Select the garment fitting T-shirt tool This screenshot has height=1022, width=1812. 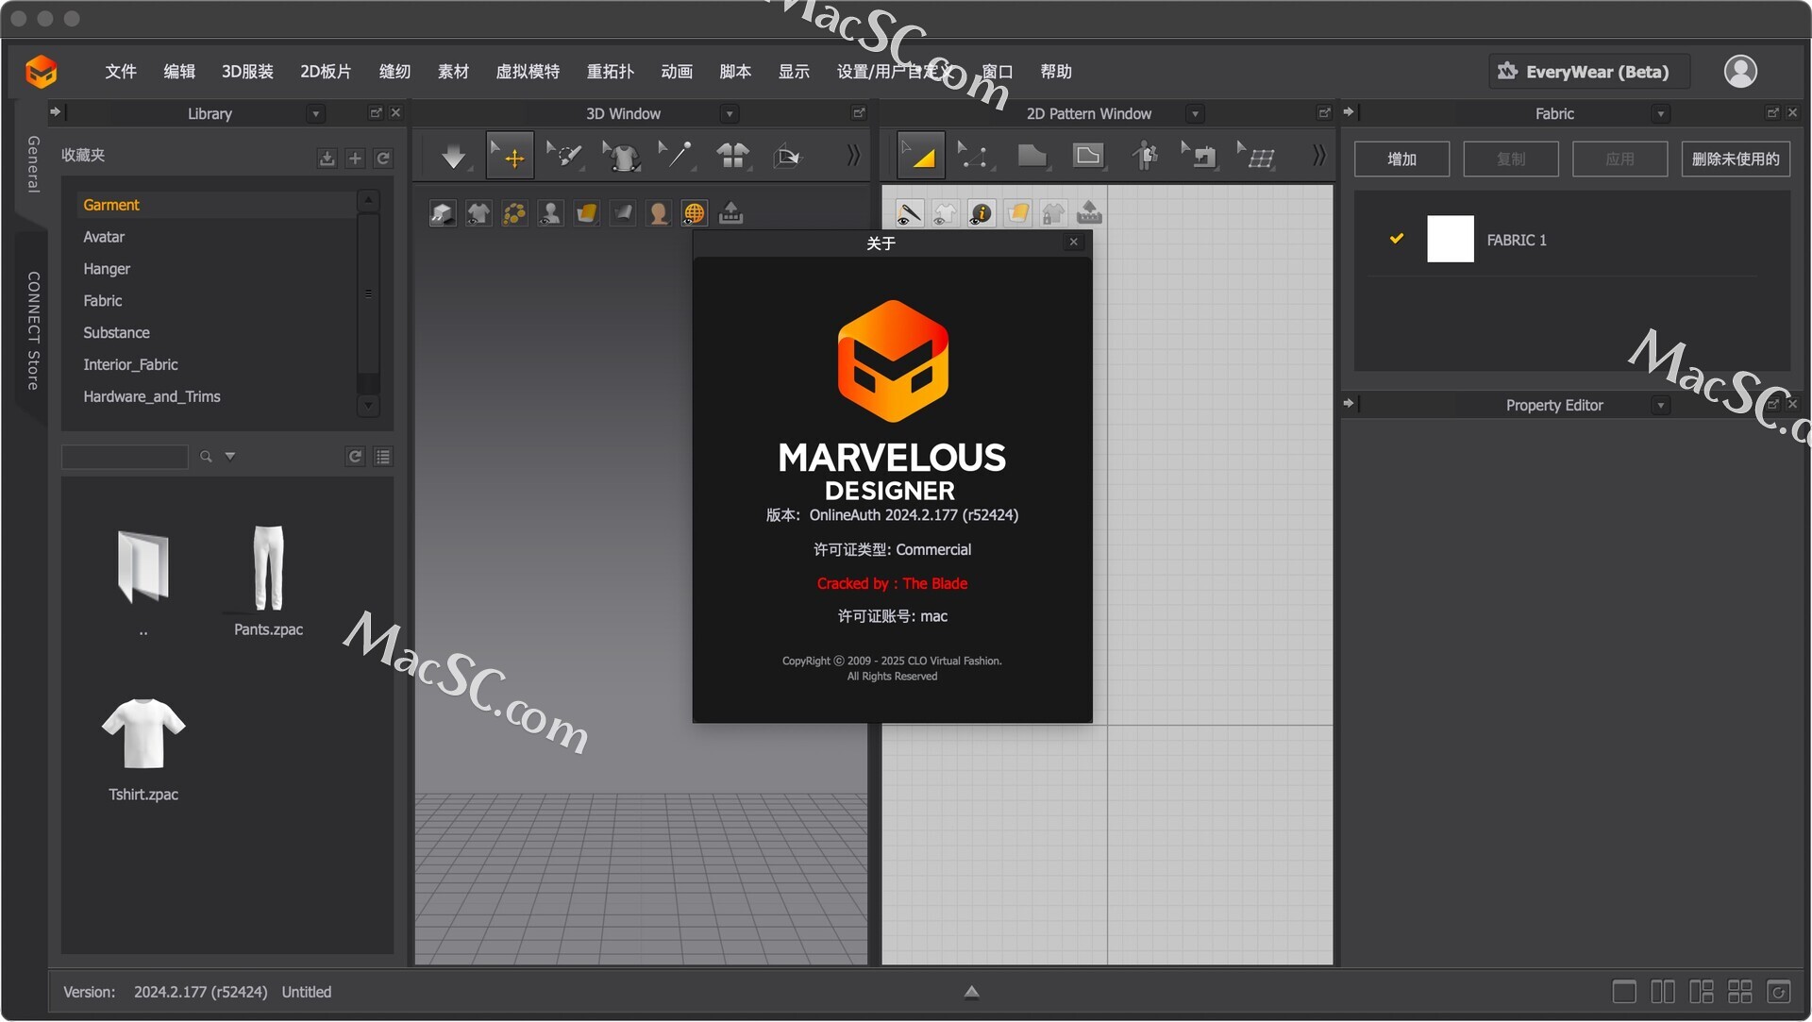[x=621, y=156]
